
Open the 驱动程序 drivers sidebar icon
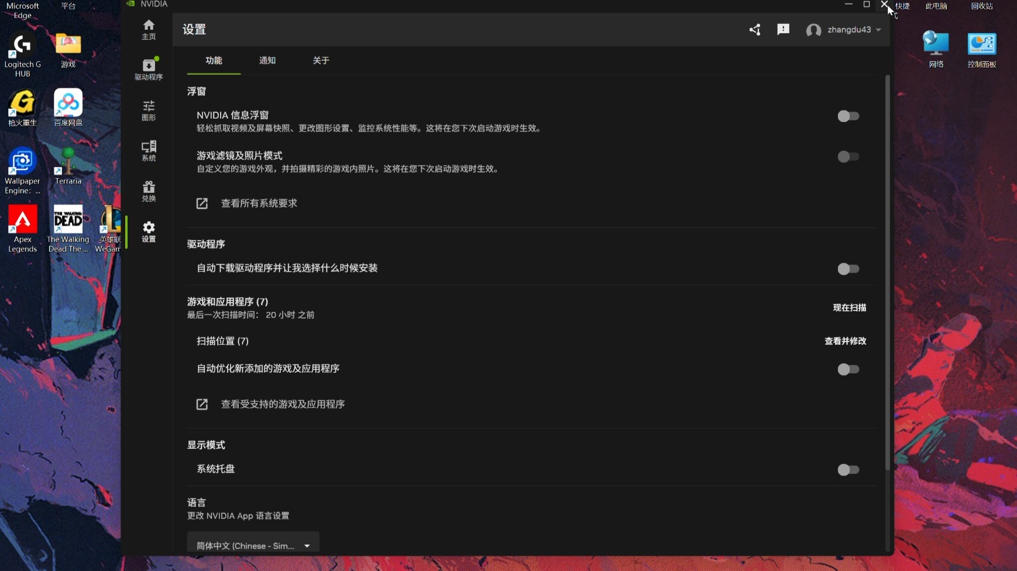149,70
